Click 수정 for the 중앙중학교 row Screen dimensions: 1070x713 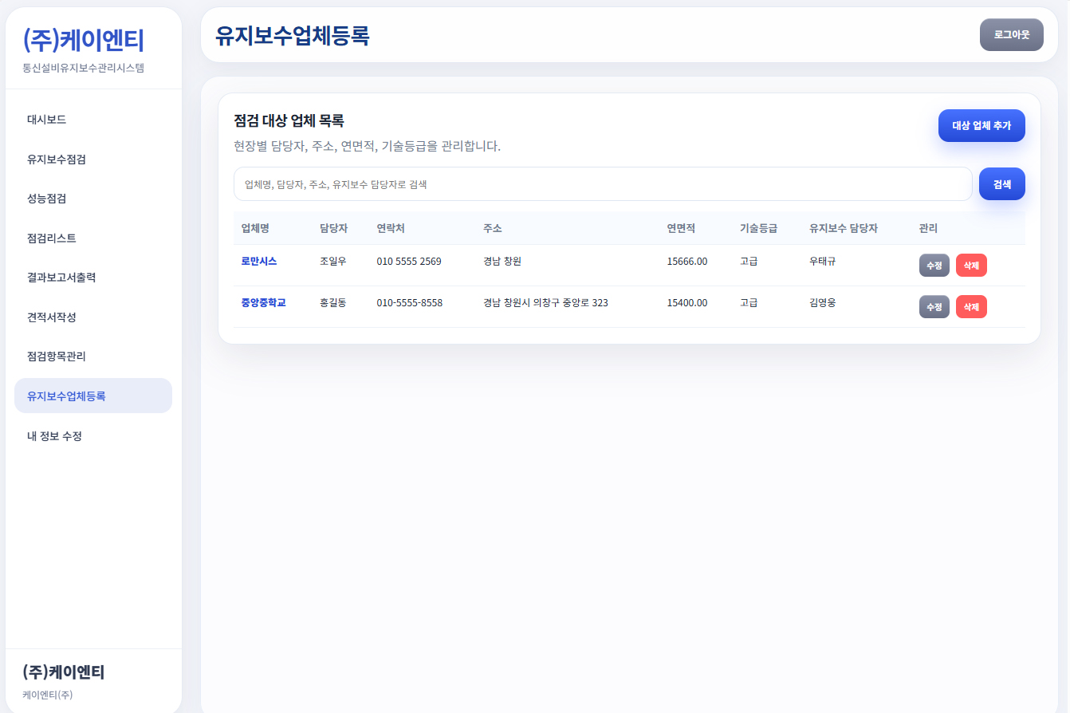(x=934, y=306)
